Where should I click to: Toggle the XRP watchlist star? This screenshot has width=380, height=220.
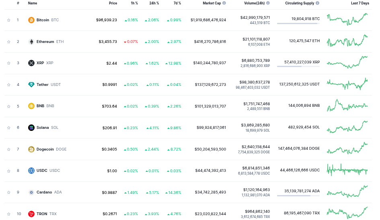[9, 63]
